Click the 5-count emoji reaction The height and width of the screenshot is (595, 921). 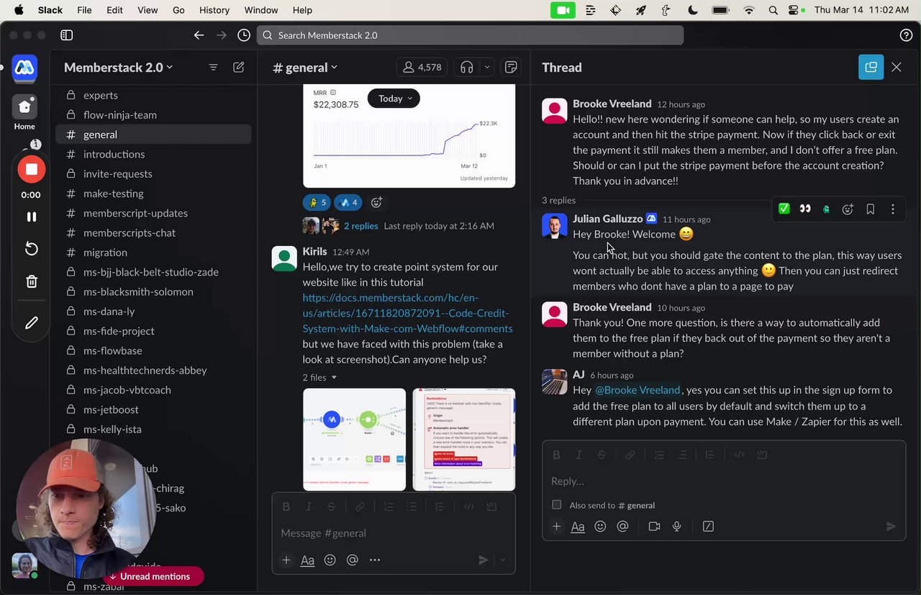pyautogui.click(x=317, y=202)
